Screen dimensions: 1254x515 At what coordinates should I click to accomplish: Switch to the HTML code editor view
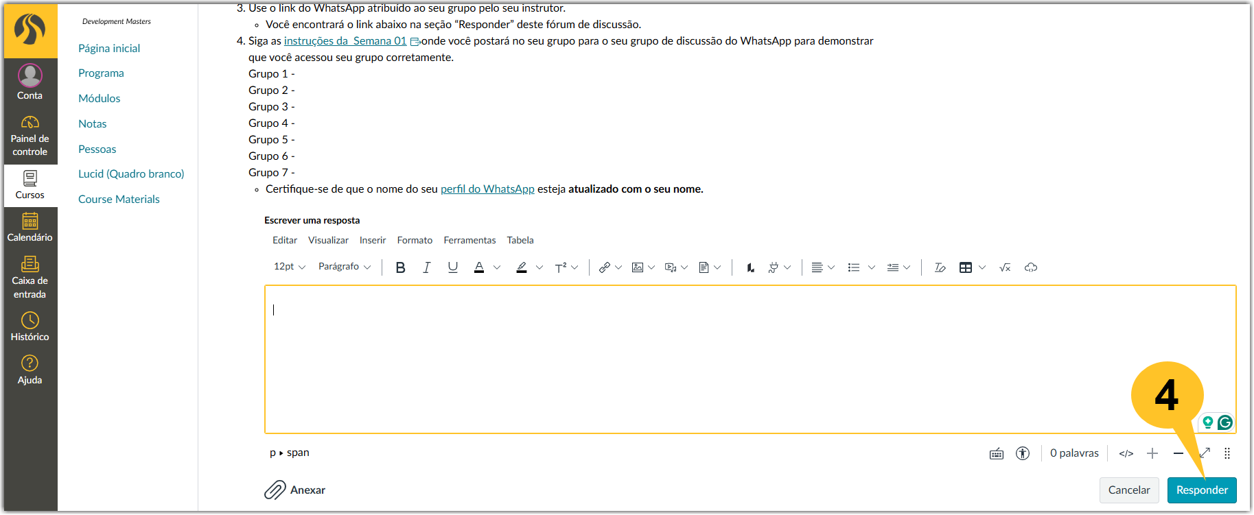(1126, 453)
